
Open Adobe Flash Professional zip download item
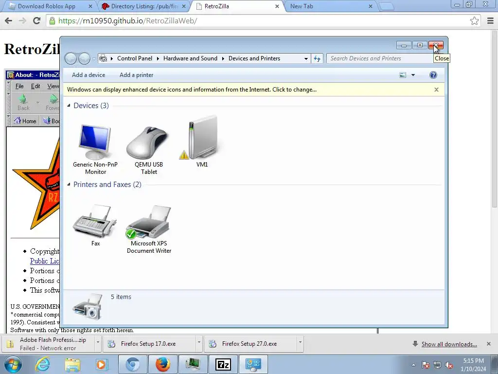(x=48, y=344)
